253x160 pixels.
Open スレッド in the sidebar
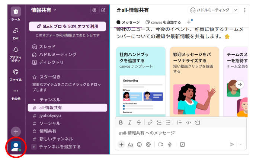point(44,47)
